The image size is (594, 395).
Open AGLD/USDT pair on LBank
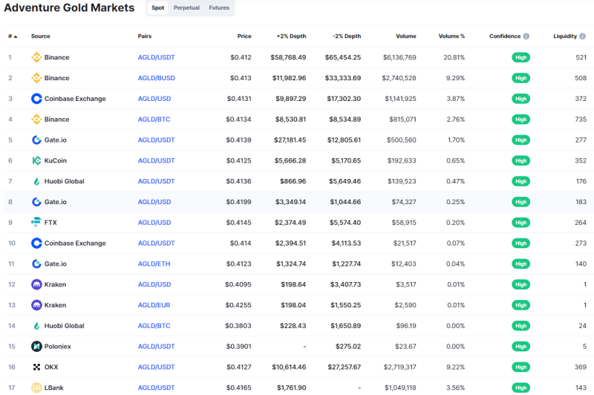click(156, 388)
